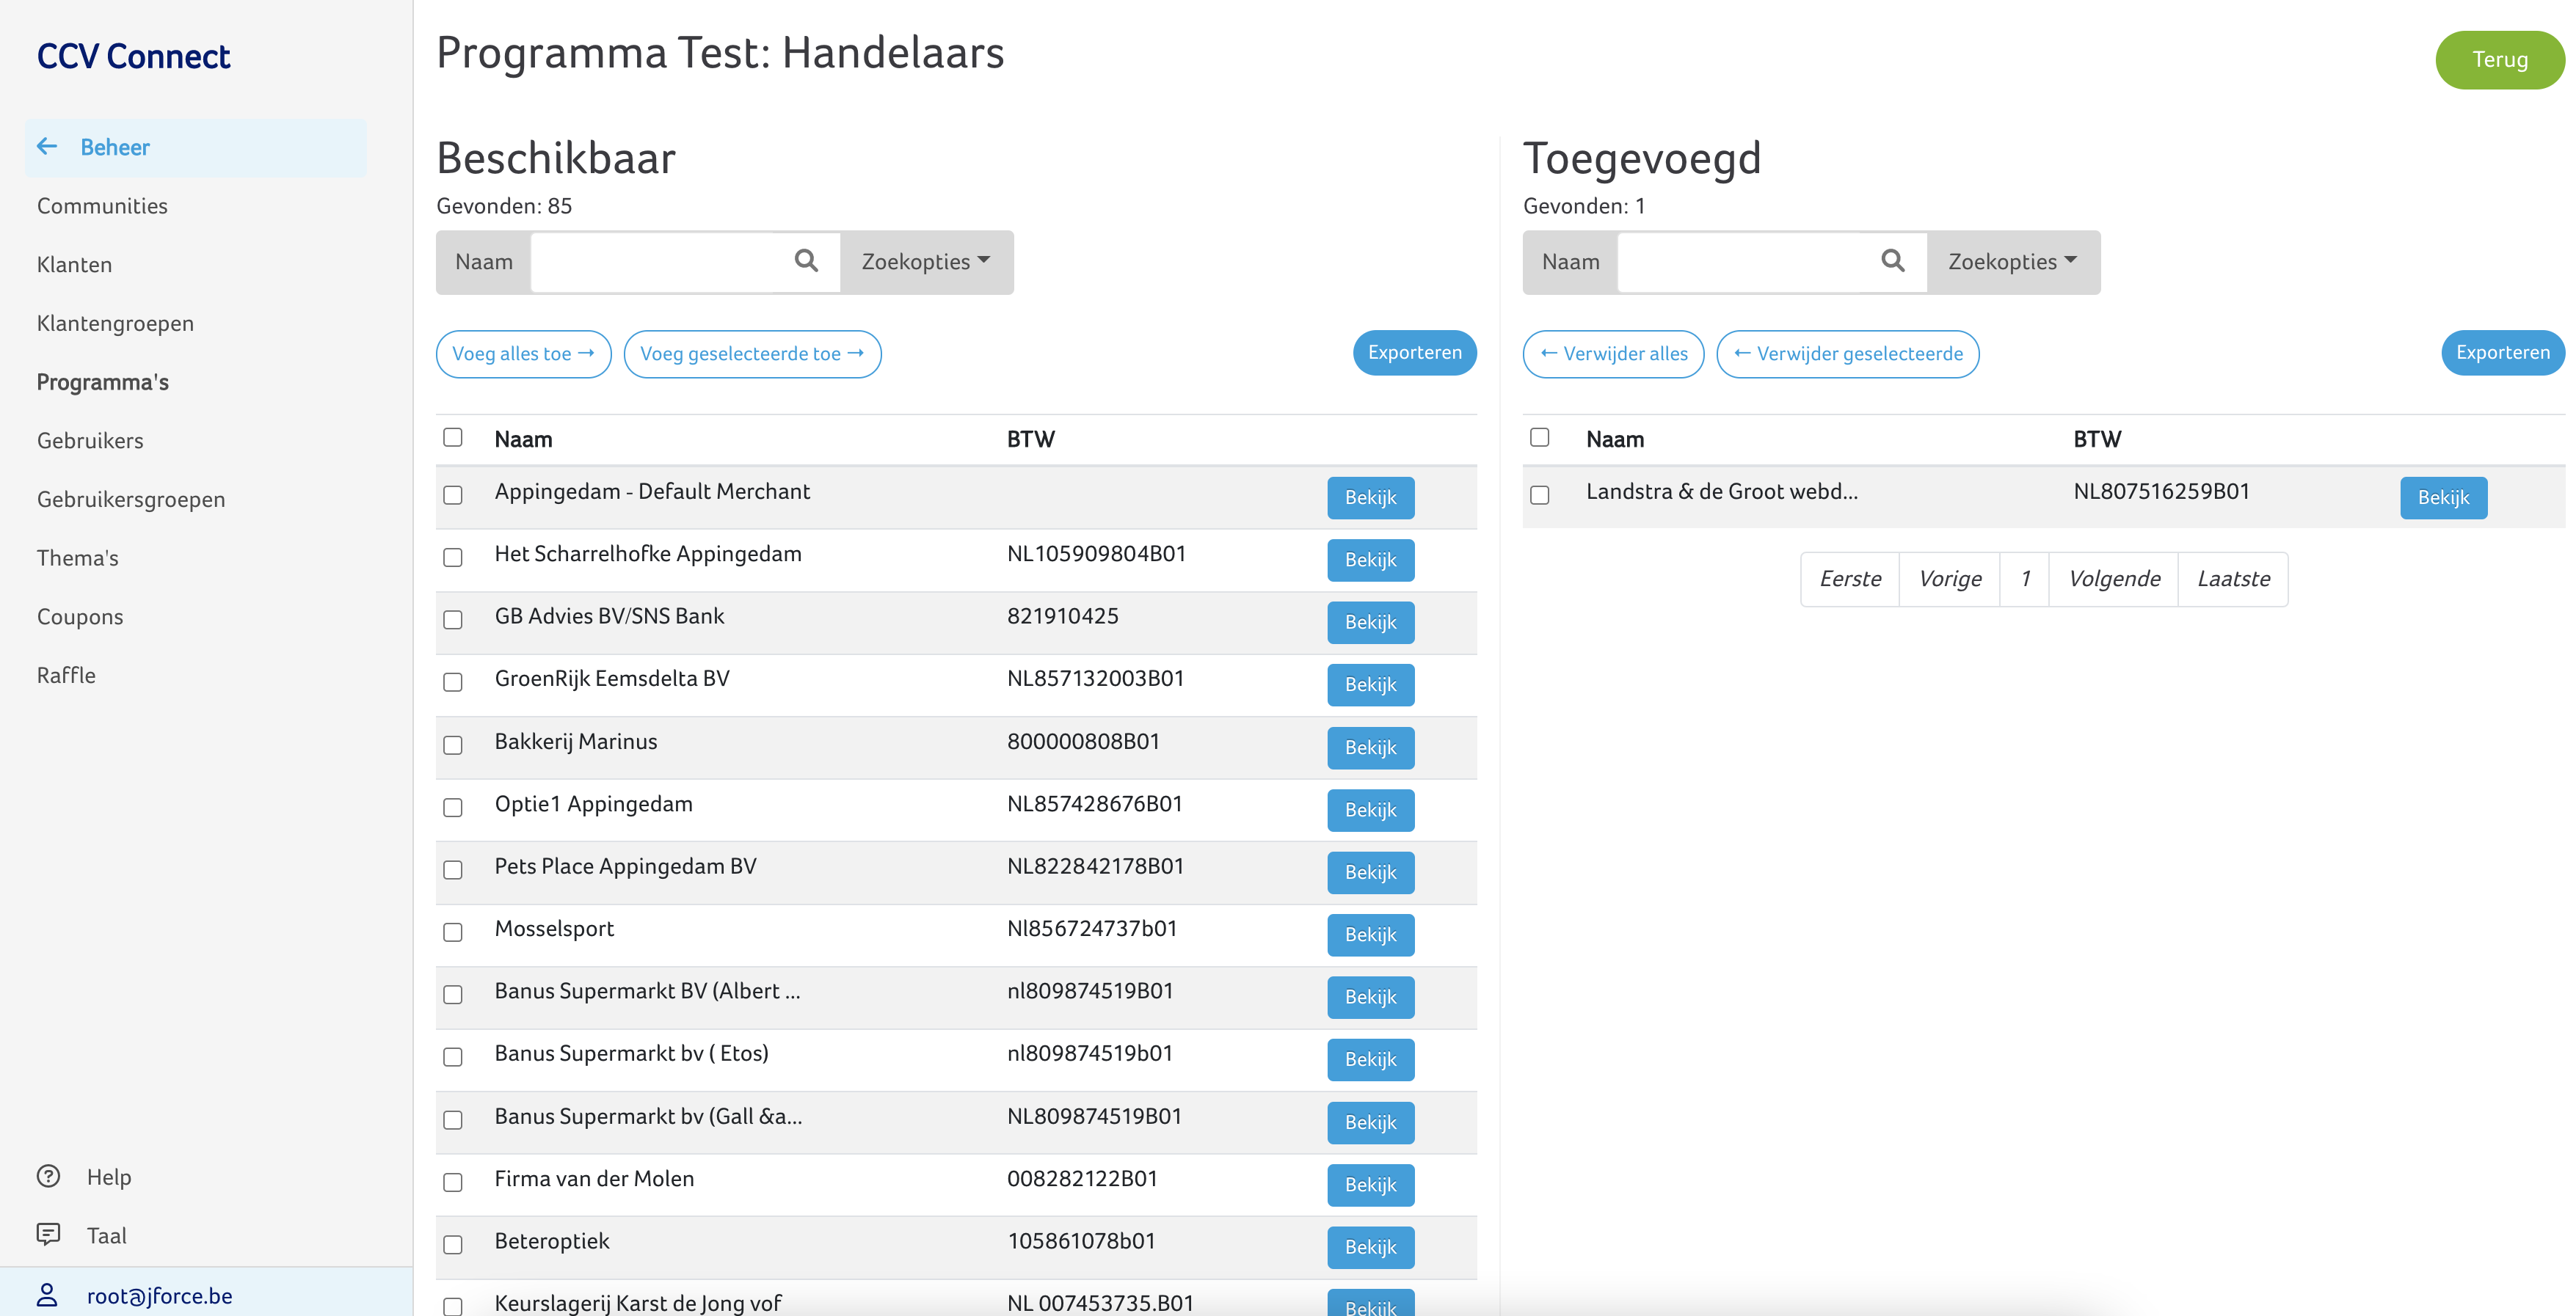The height and width of the screenshot is (1316, 2576).
Task: Click Voeg alles toe button
Action: click(x=523, y=354)
